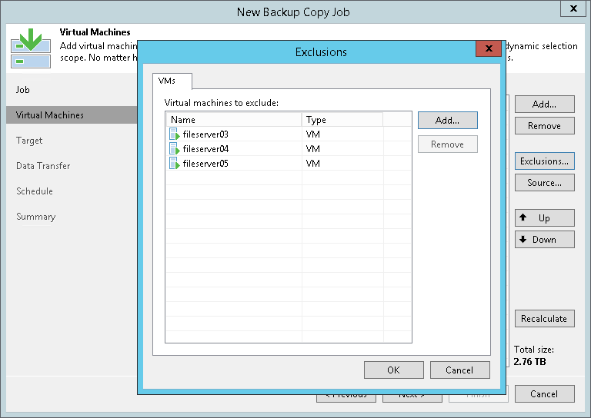Click the Up arrow icon
Image resolution: width=591 pixels, height=418 pixels.
coord(523,217)
